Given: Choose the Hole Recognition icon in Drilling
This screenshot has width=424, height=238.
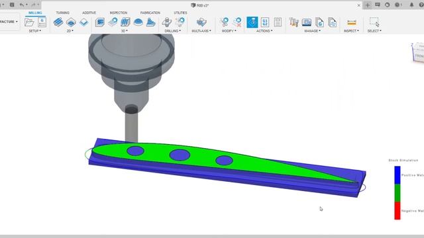Looking at the screenshot, I should pos(180,22).
